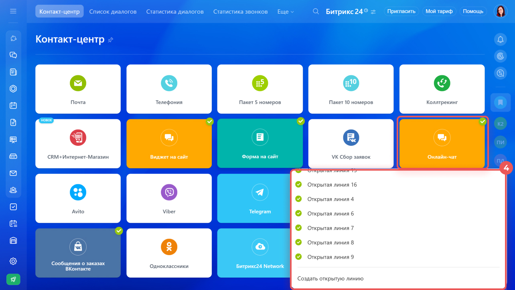Image resolution: width=515 pixels, height=290 pixels.
Task: Open the employees group icon in left sidebar
Action: [13, 190]
